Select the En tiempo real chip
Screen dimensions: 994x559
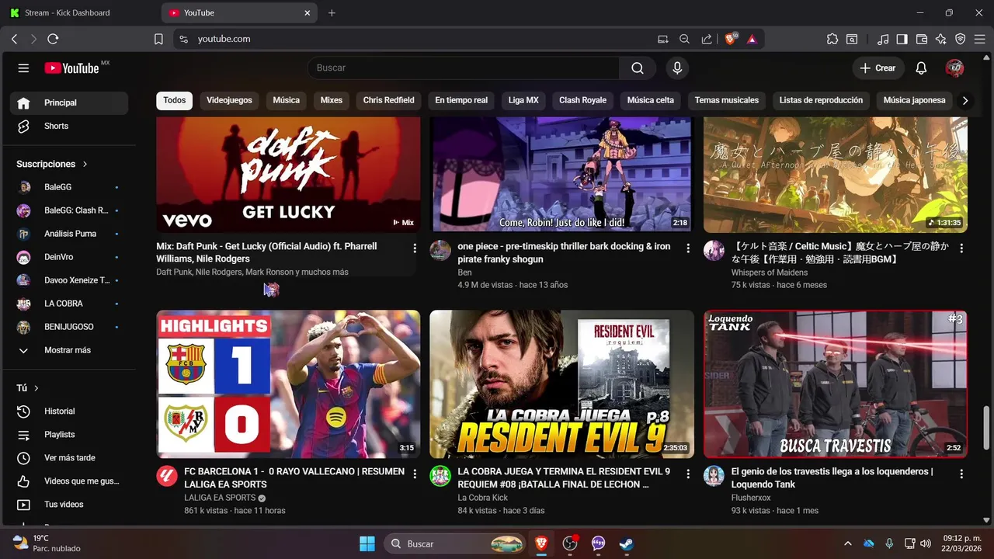coord(461,100)
